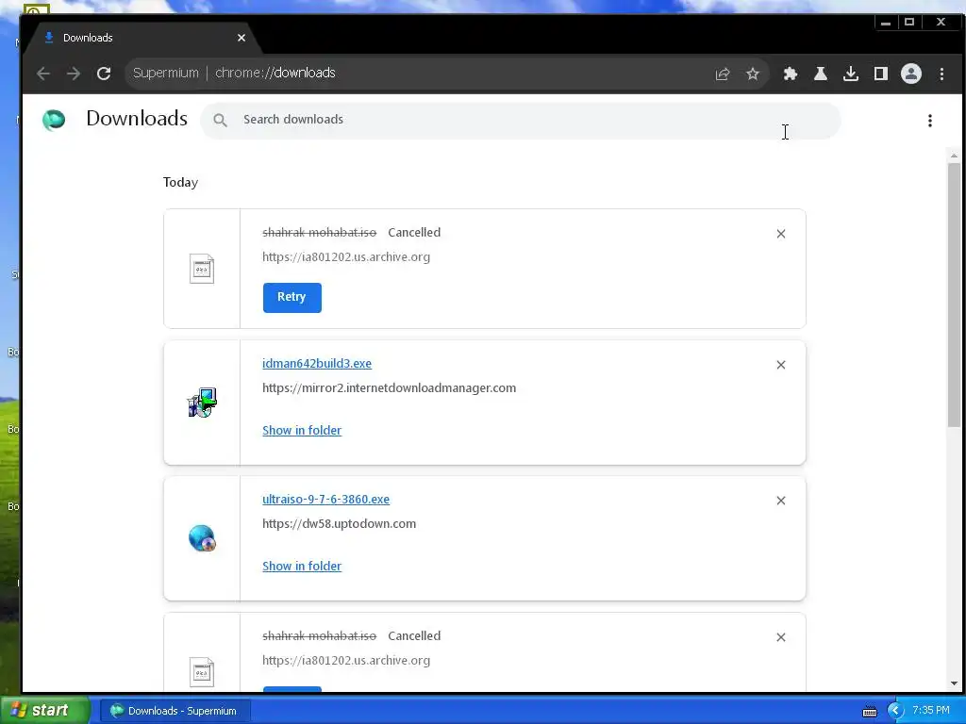This screenshot has width=966, height=724.
Task: Maximize the Supermium window
Action: [909, 23]
